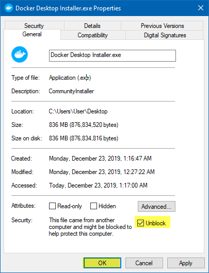This screenshot has width=209, height=273.
Task: Select the Compatibility tab
Action: (92, 35)
